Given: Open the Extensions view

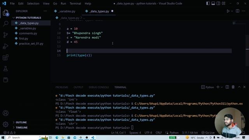Looking at the screenshot, I should click(5, 58).
